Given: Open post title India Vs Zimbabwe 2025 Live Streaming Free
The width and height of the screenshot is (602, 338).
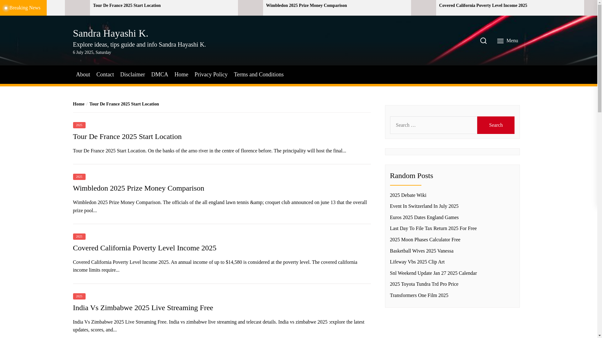Looking at the screenshot, I should tap(143, 308).
